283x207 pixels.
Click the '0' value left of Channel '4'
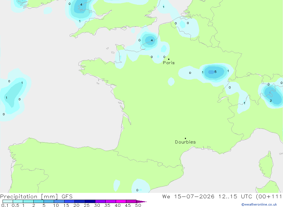(140, 40)
